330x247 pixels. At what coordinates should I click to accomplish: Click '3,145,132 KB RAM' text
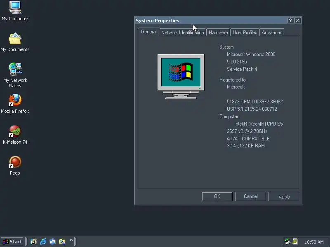[246, 146]
